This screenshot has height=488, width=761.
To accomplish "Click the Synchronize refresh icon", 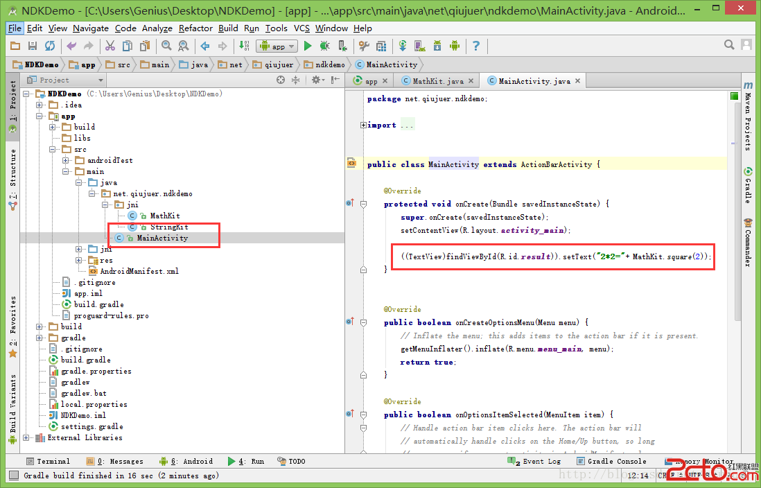I will click(x=50, y=46).
